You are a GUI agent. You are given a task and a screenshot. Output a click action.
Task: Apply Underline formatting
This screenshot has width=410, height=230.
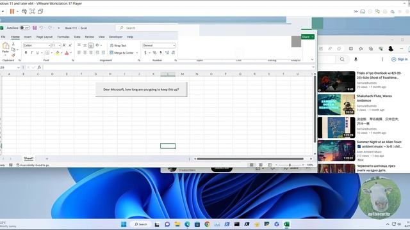click(x=37, y=52)
